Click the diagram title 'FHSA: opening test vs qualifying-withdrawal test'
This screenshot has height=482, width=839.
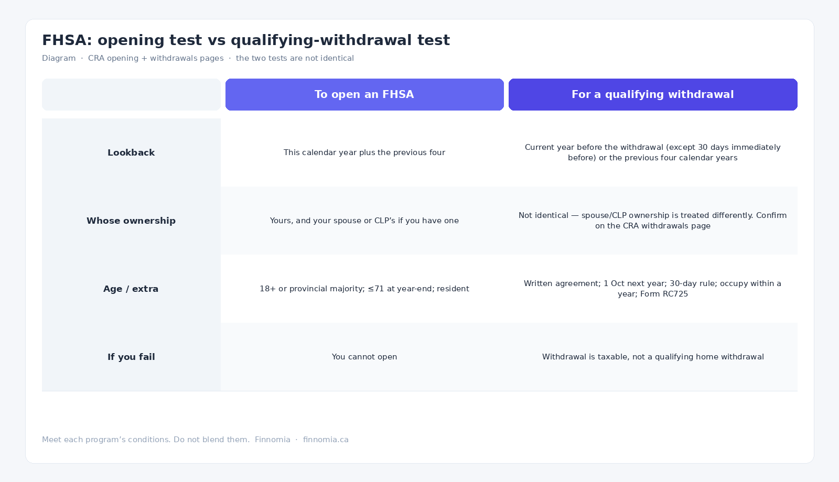(x=246, y=40)
